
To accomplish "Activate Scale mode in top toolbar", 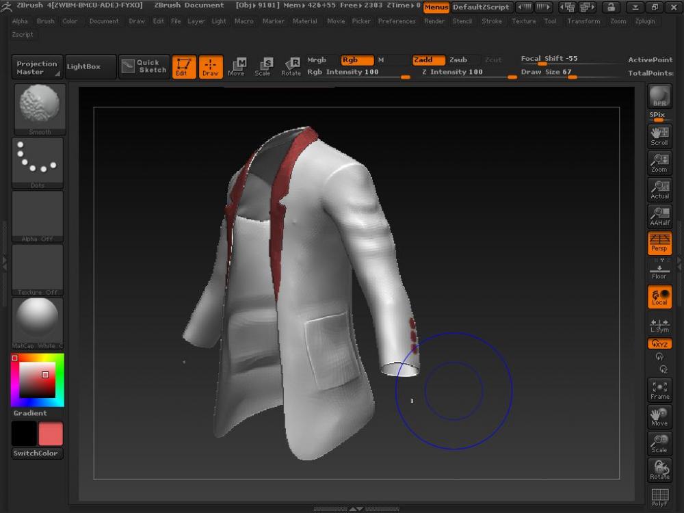I will click(x=263, y=66).
